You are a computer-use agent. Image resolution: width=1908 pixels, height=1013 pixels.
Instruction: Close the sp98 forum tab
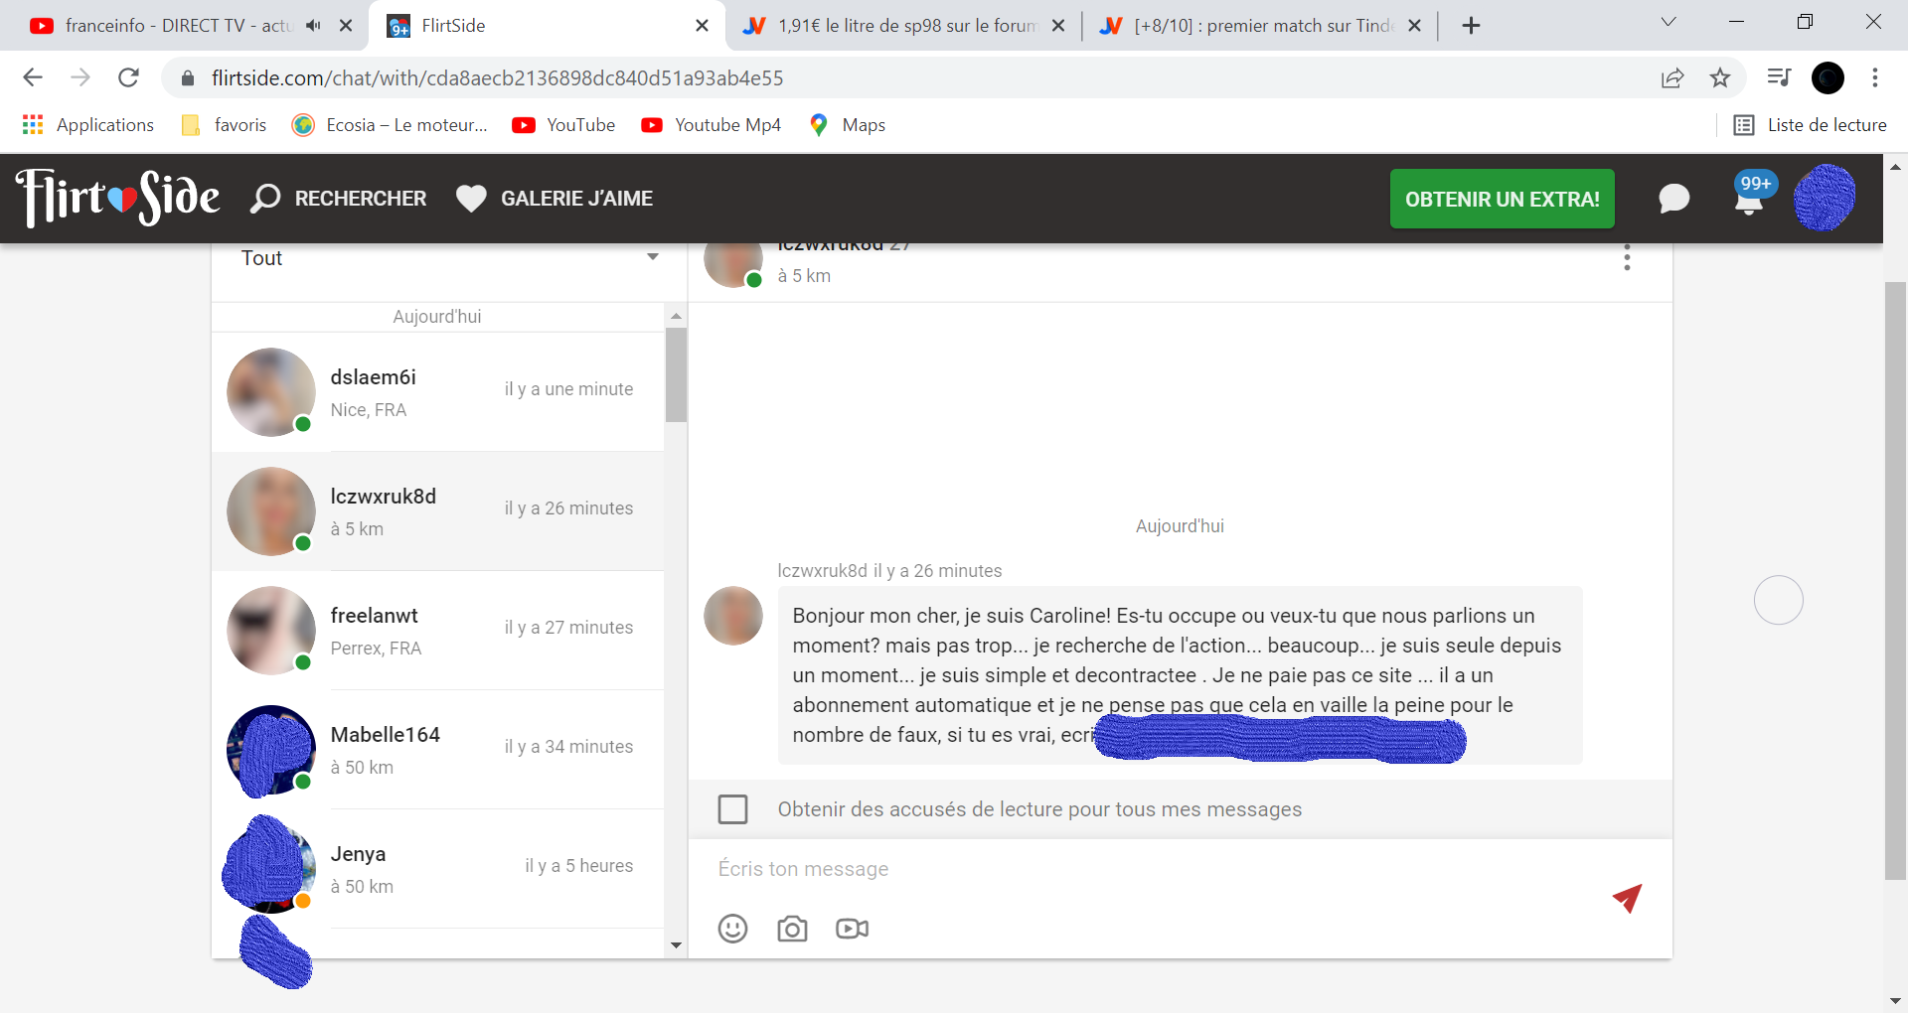click(1058, 26)
